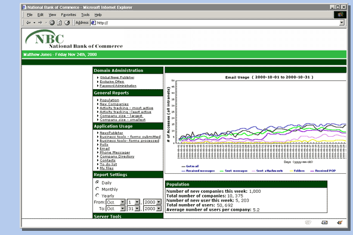The image size is (353, 235).
Task: Click the Getmail legend entry in chart
Action: tap(190, 166)
